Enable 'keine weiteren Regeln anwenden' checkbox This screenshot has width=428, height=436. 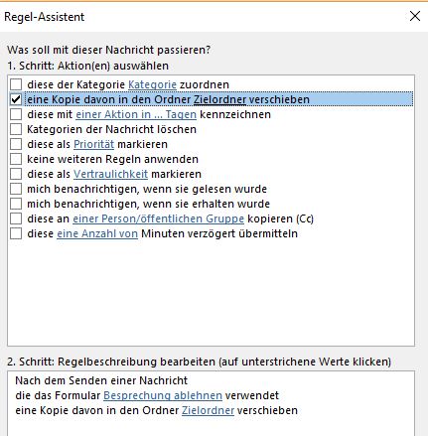pos(16,159)
